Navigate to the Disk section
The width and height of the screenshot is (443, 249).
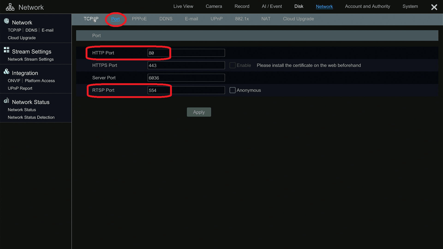(299, 6)
